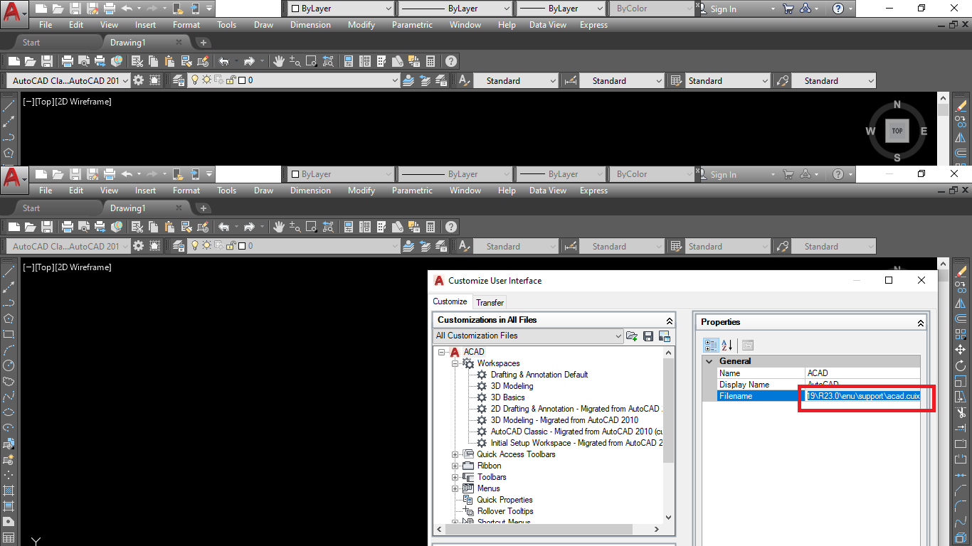Image resolution: width=972 pixels, height=546 pixels.
Task: Click ViewCube TOP face in upper window
Action: pos(897,131)
